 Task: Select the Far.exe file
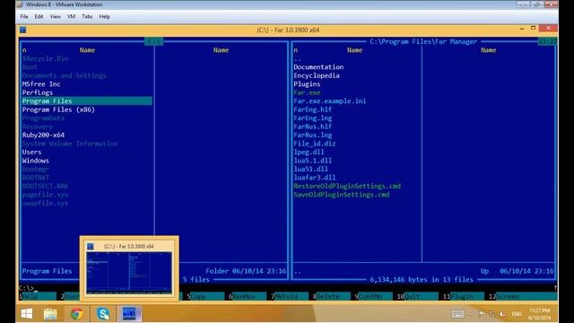pyautogui.click(x=307, y=92)
